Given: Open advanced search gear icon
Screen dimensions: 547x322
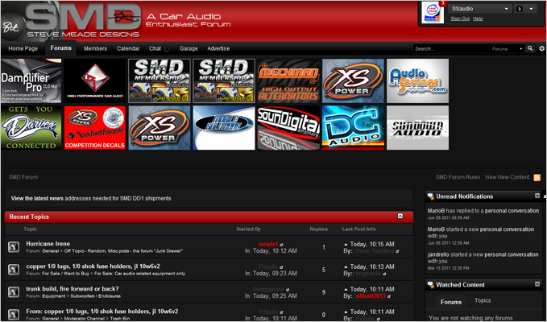Looking at the screenshot, I should point(542,49).
